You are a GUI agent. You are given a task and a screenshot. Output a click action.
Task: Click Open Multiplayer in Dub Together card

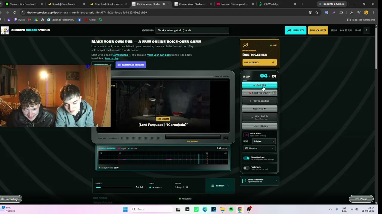pyautogui.click(x=259, y=62)
